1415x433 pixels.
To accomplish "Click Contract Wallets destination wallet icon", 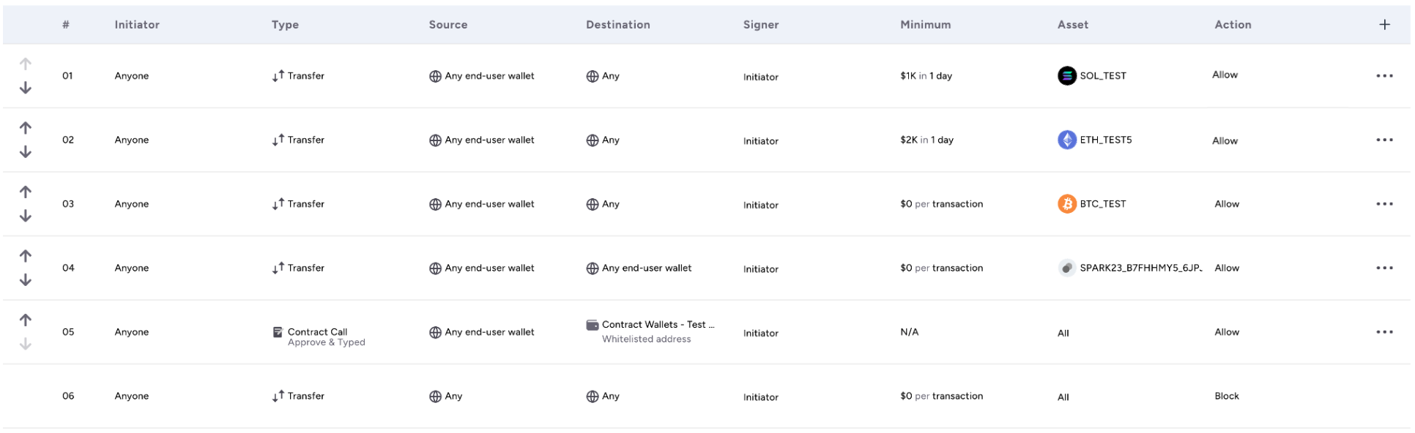I will [592, 325].
